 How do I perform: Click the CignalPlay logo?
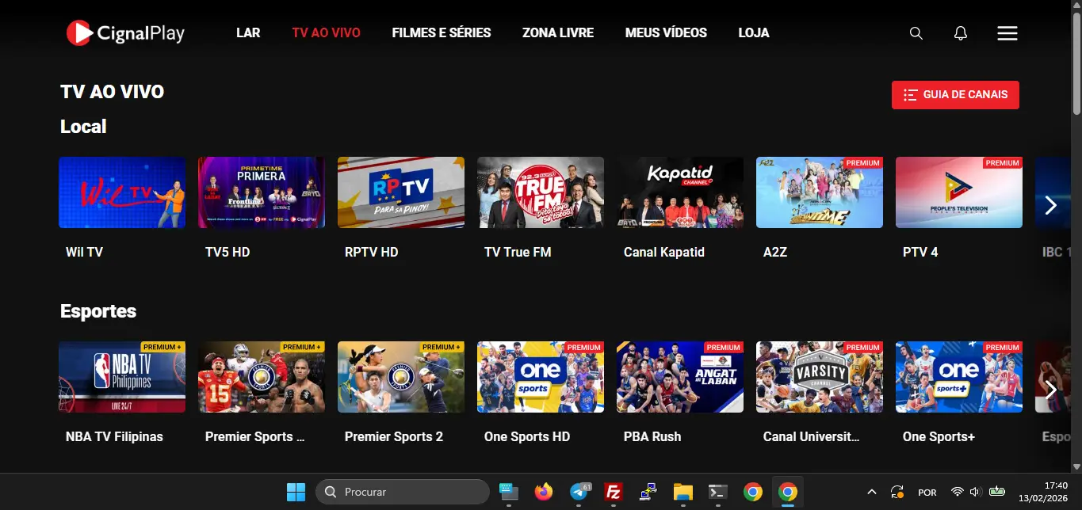125,32
